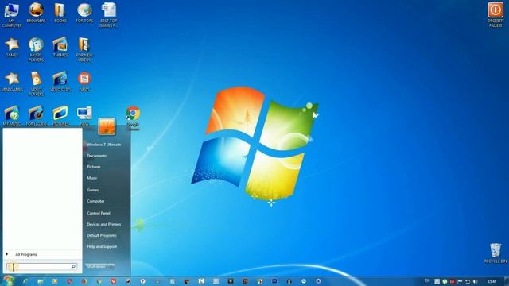Open the Yandex browser taskbar icon
The height and width of the screenshot is (286, 509).
[x=142, y=281]
